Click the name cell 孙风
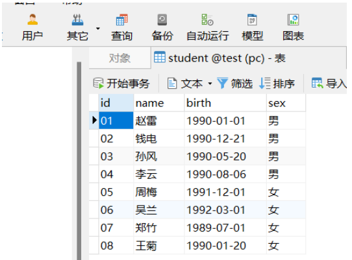 click(x=158, y=156)
